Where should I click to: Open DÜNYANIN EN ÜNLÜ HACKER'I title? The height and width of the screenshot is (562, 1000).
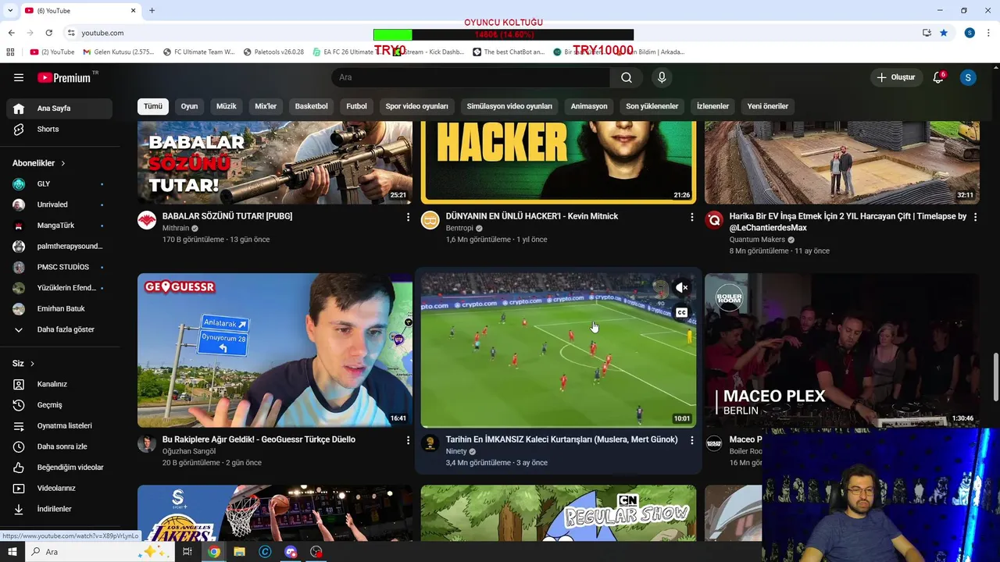[x=532, y=216]
